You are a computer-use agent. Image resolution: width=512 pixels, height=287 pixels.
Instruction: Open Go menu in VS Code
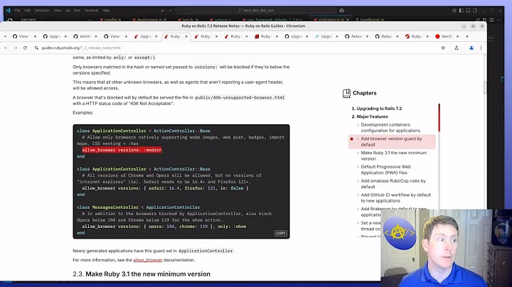(x=68, y=11)
